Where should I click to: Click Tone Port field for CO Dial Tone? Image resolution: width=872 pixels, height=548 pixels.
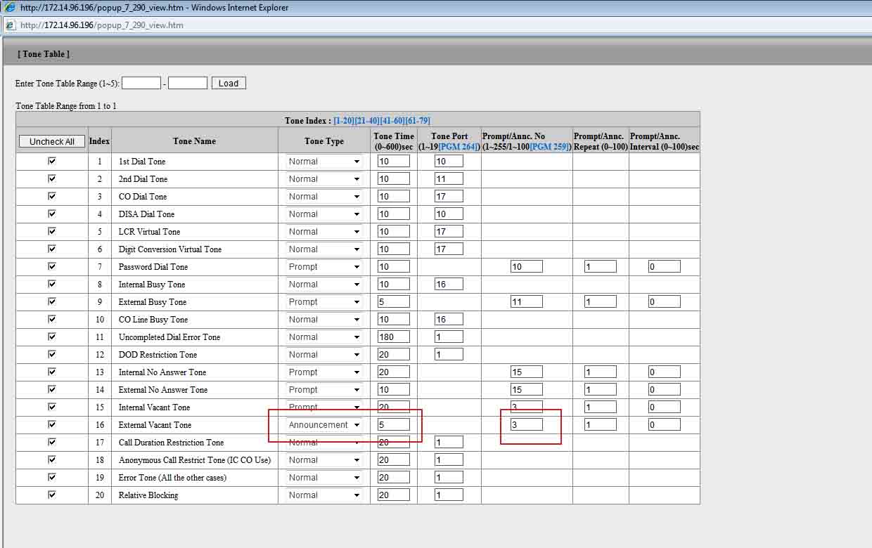point(449,197)
